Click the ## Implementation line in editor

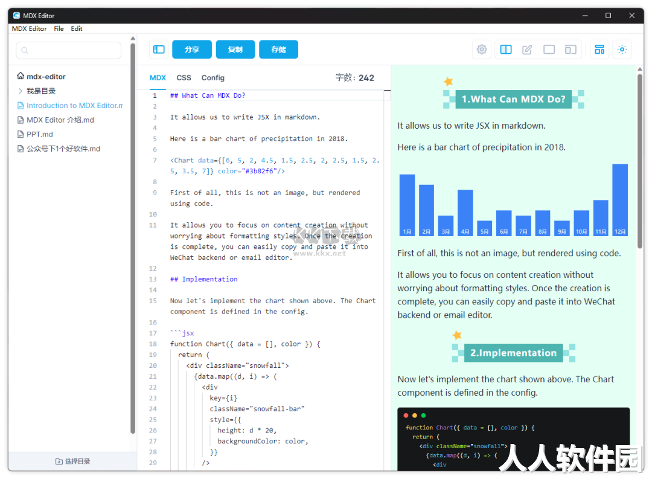click(x=204, y=279)
